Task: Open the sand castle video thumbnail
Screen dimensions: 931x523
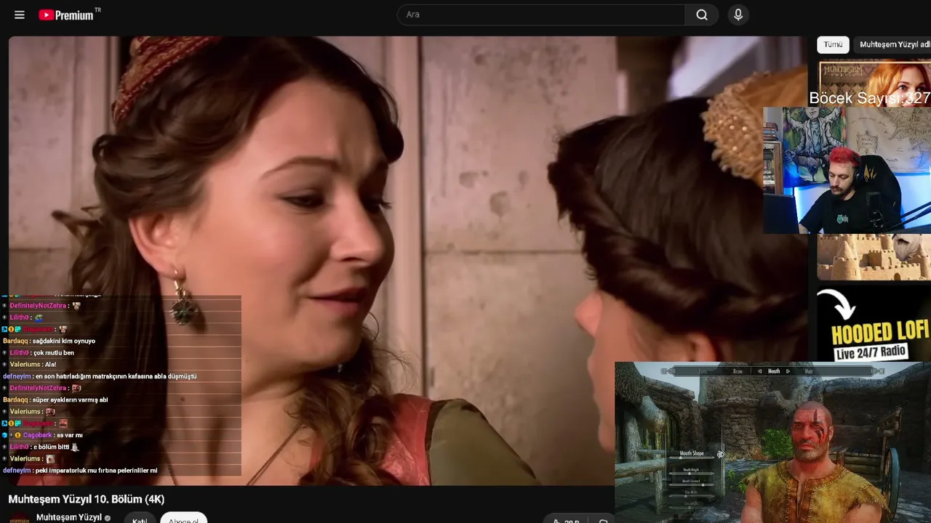Action: [874, 257]
